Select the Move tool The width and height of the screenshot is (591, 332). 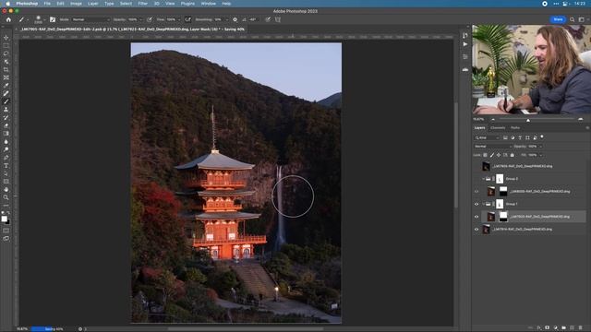tap(6, 38)
